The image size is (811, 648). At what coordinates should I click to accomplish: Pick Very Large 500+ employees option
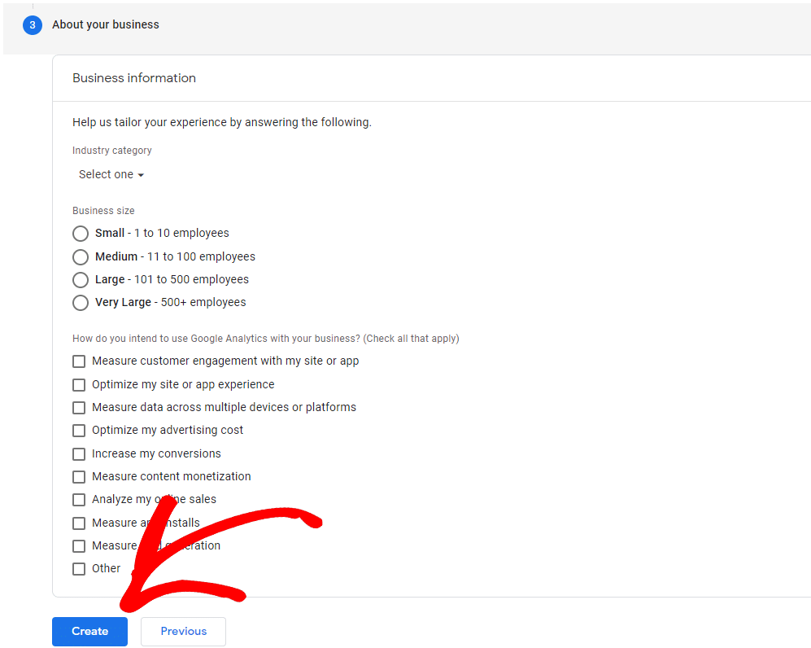pyautogui.click(x=81, y=303)
